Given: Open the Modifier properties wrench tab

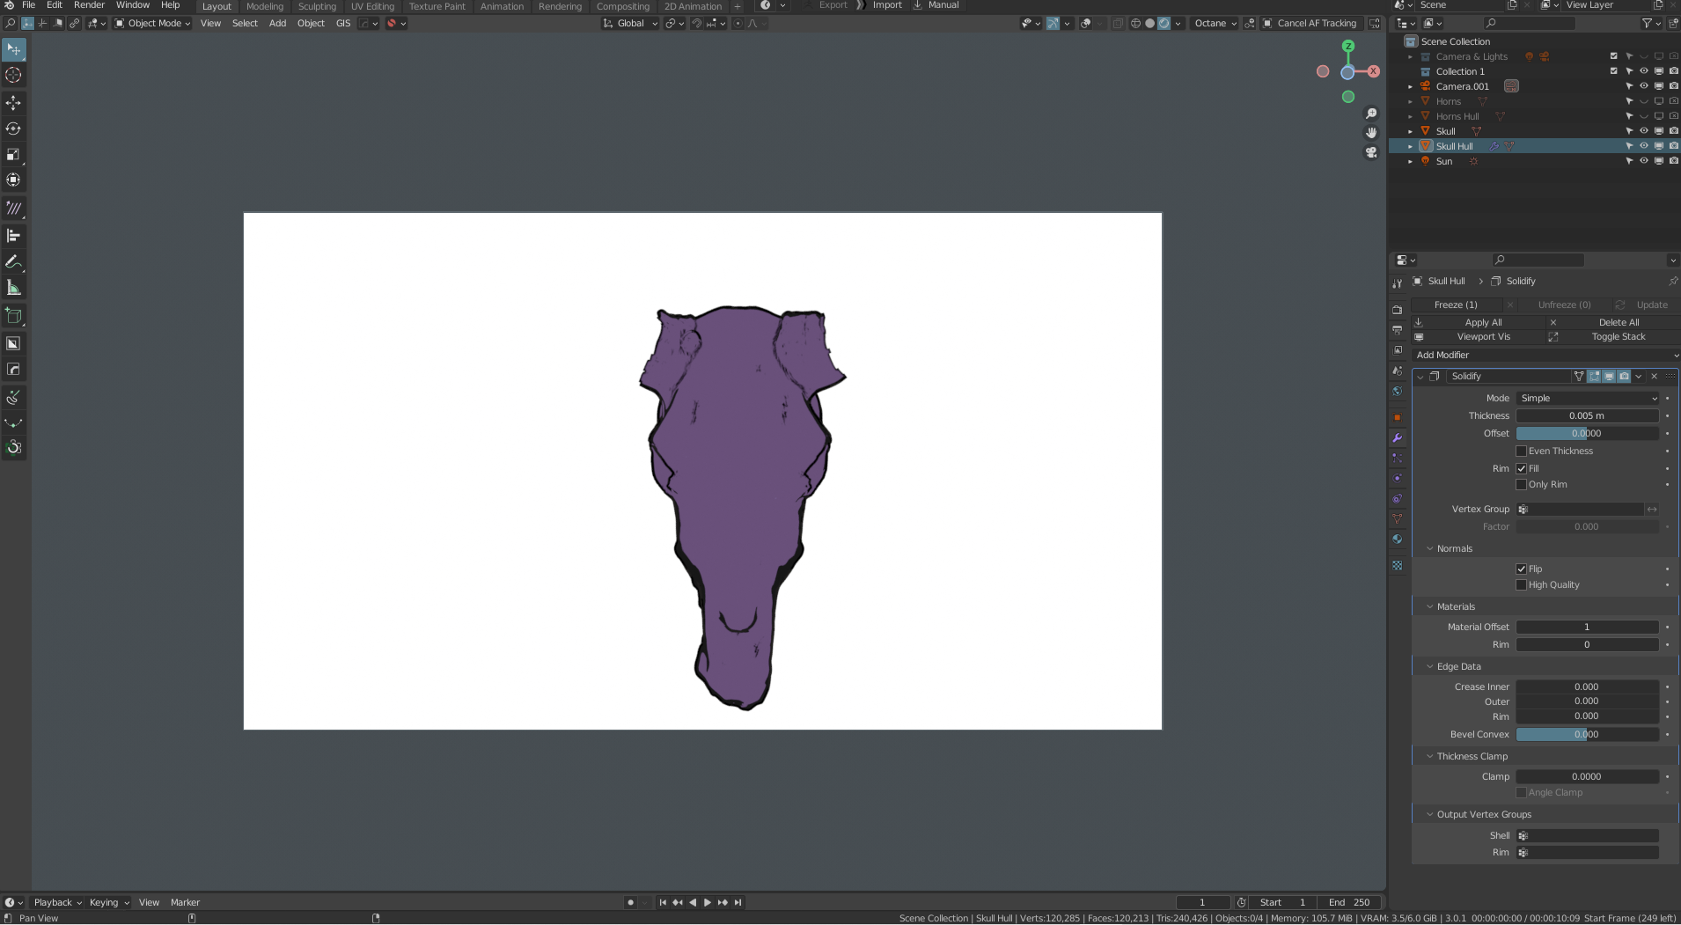Looking at the screenshot, I should coord(1398,437).
